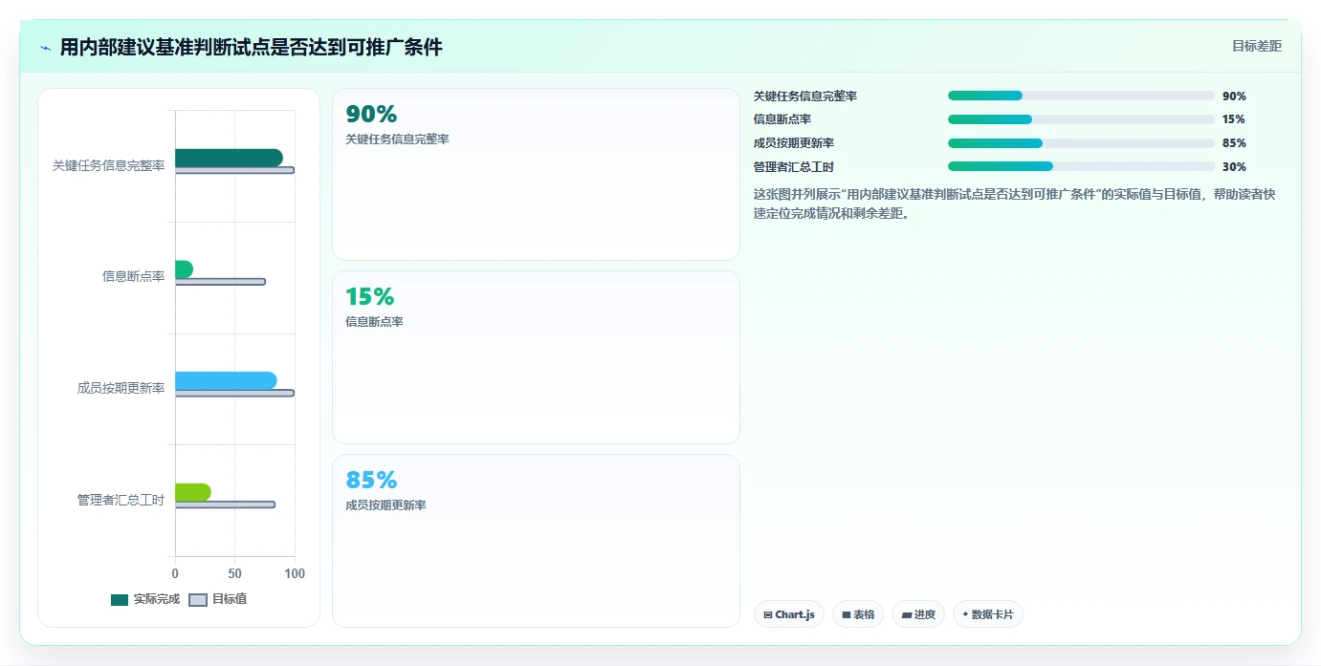This screenshot has height=666, width=1321.
Task: Click the 关键任务信息完整率 chart axis label
Action: click(x=108, y=165)
